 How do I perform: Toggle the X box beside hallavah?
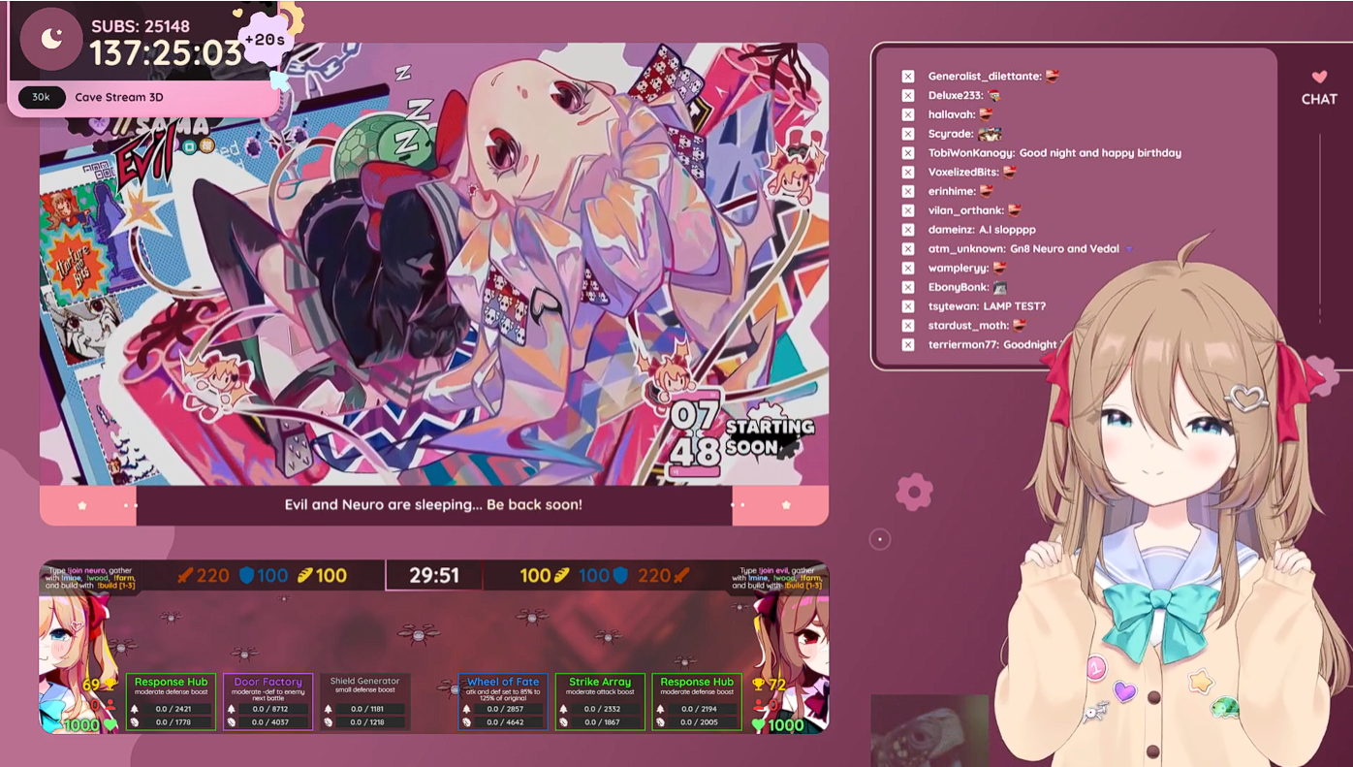pyautogui.click(x=908, y=114)
